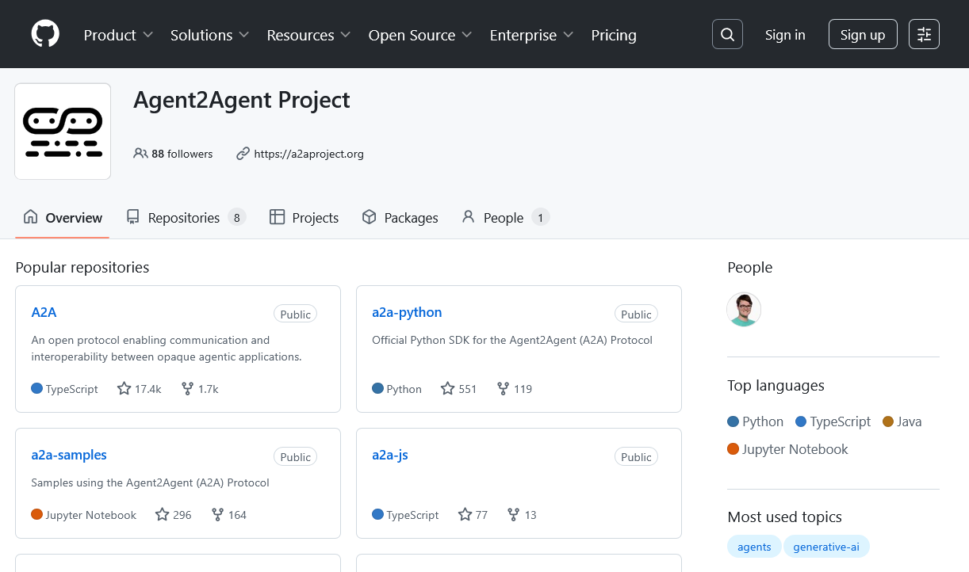Click the star icon on a2a-js card
Screen dimensions: 969x572
pyautogui.click(x=465, y=515)
